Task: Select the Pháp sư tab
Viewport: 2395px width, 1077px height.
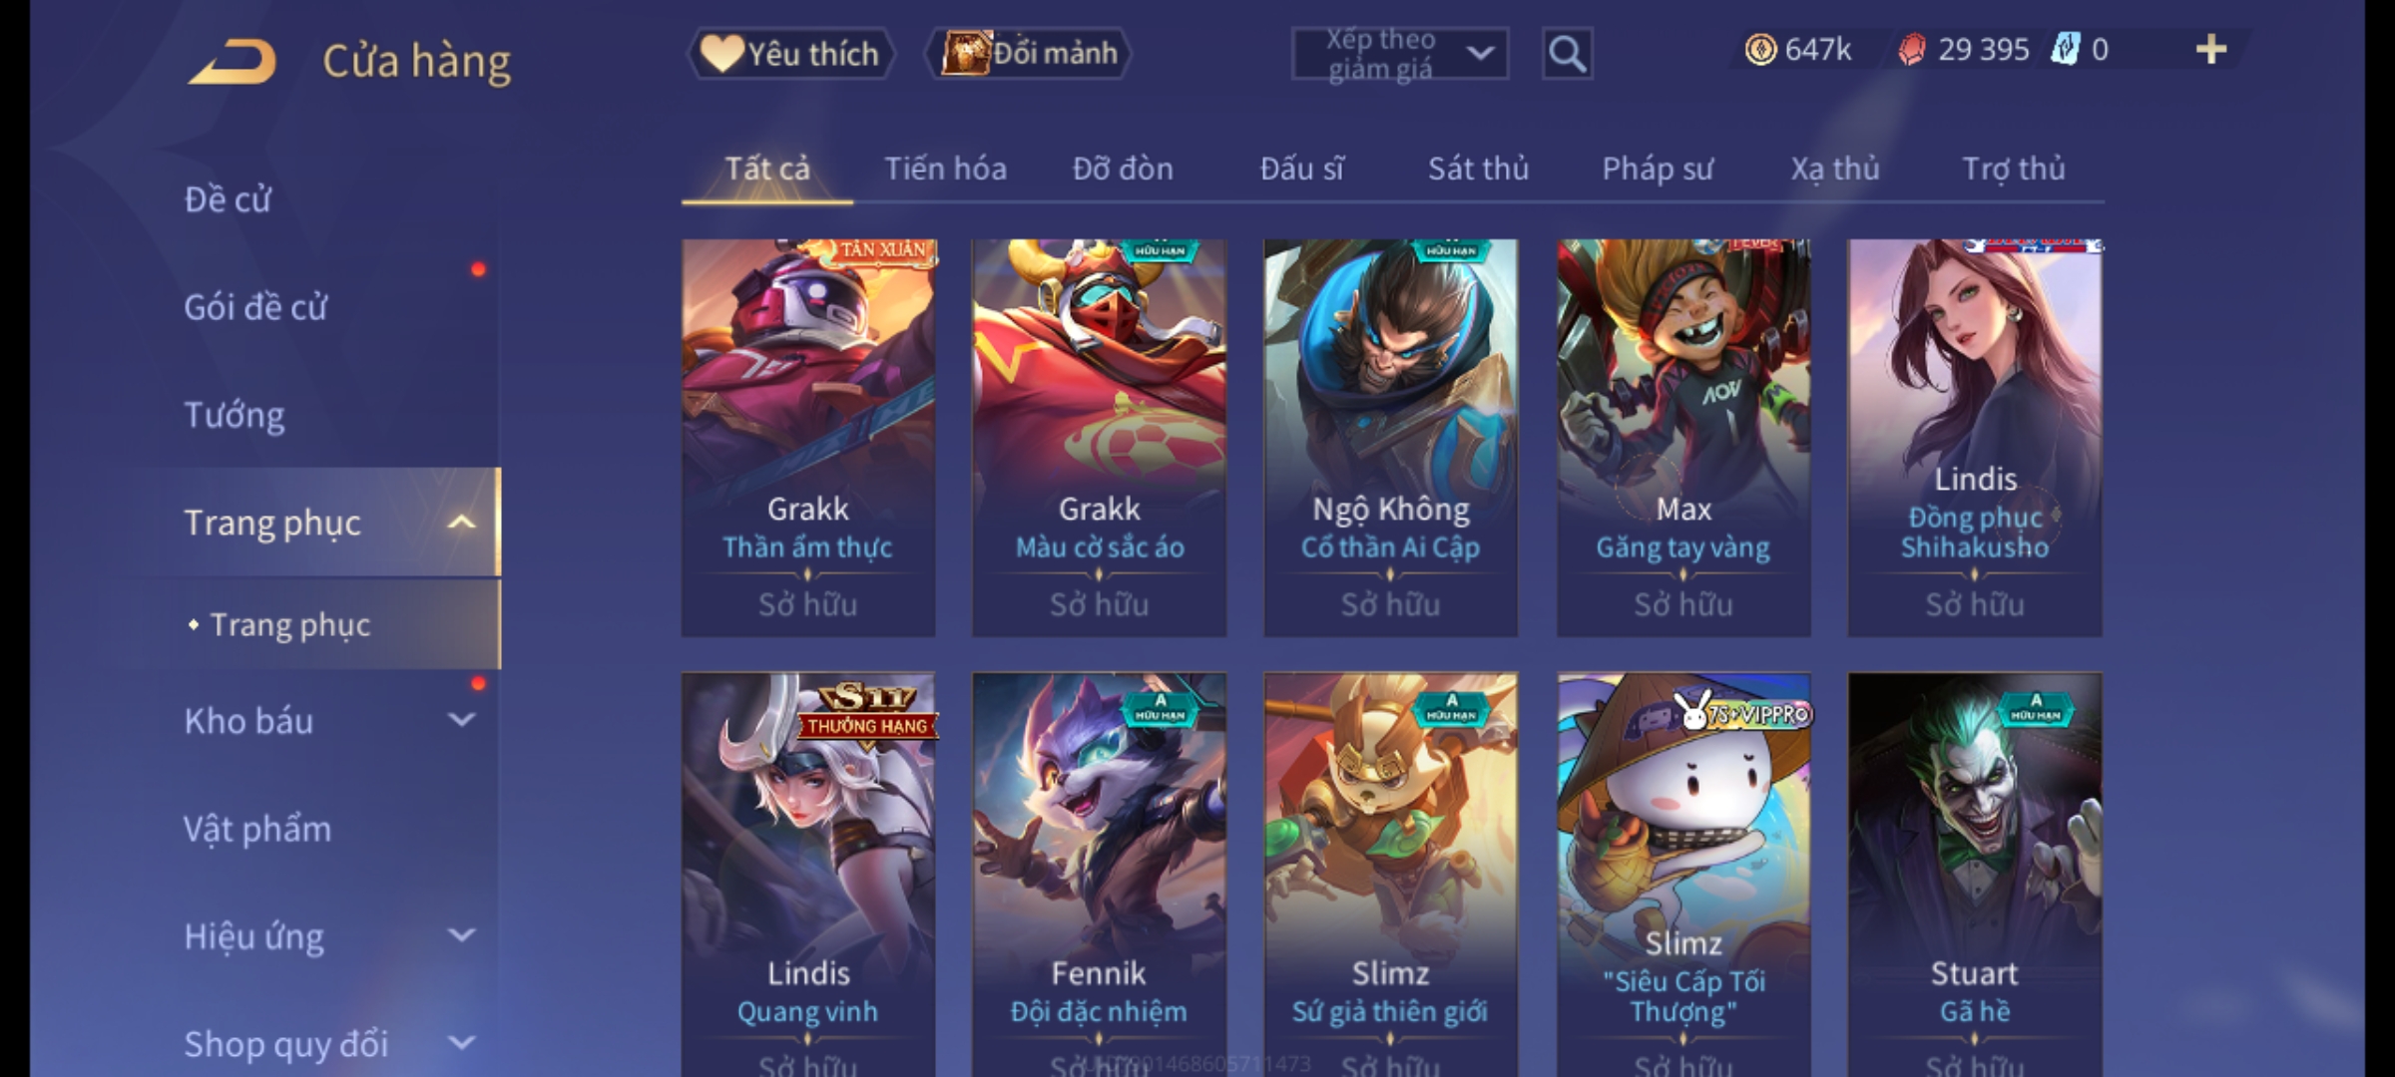Action: click(x=1658, y=169)
